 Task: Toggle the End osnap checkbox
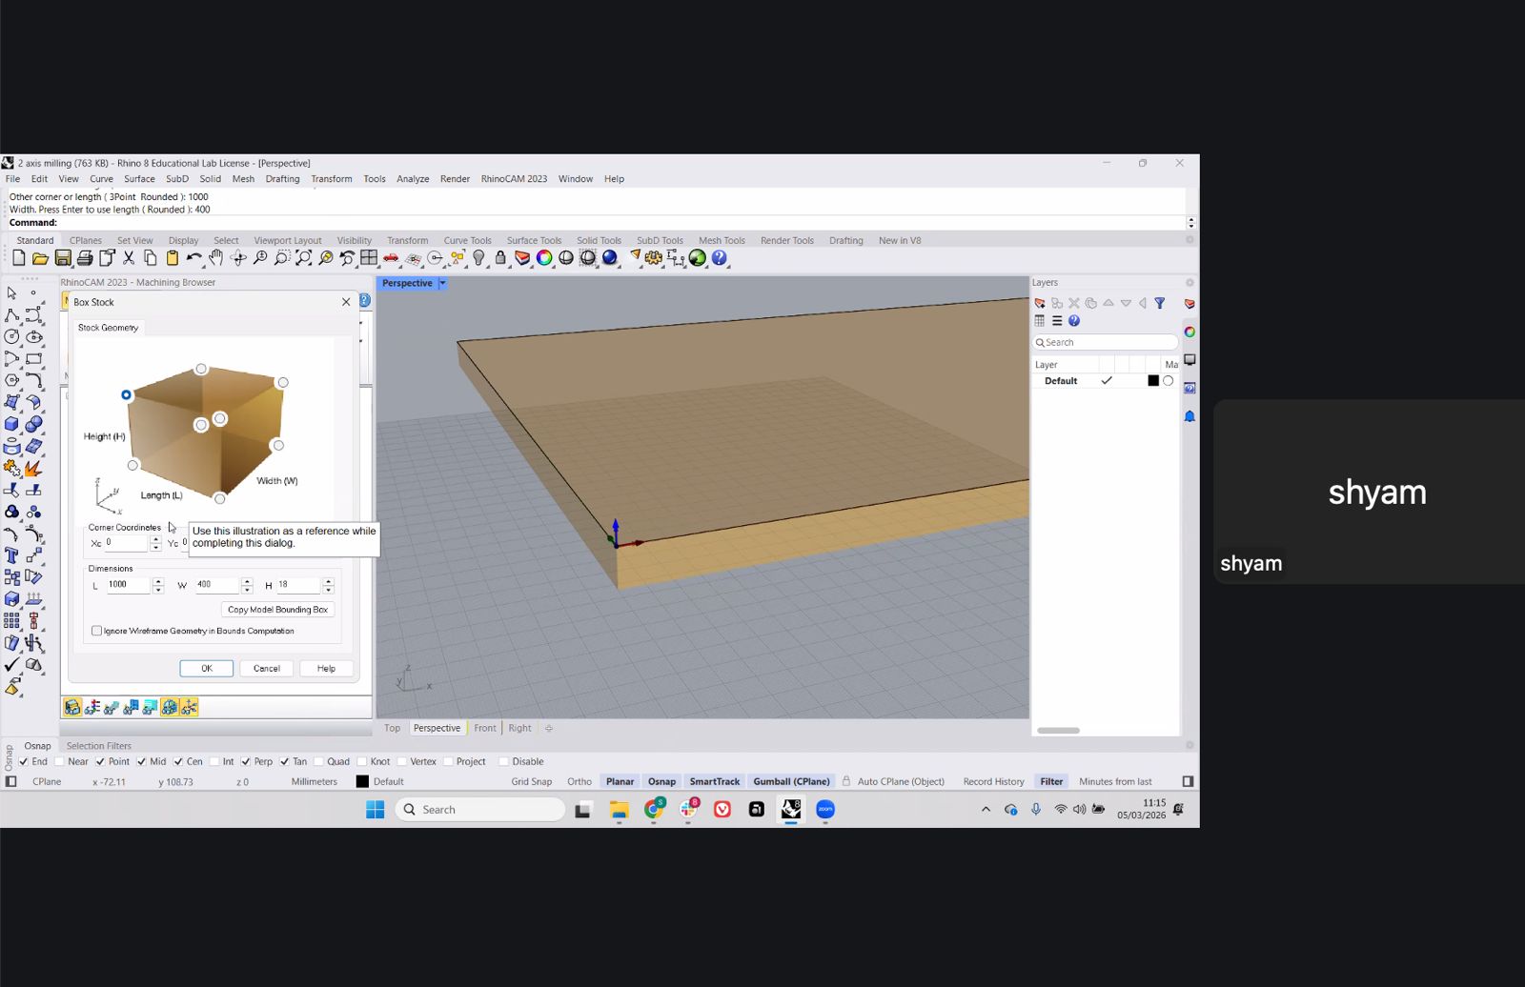pos(24,761)
